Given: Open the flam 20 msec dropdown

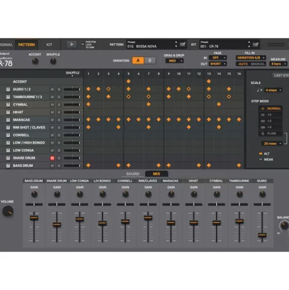Looking at the screenshot, I should 272,143.
